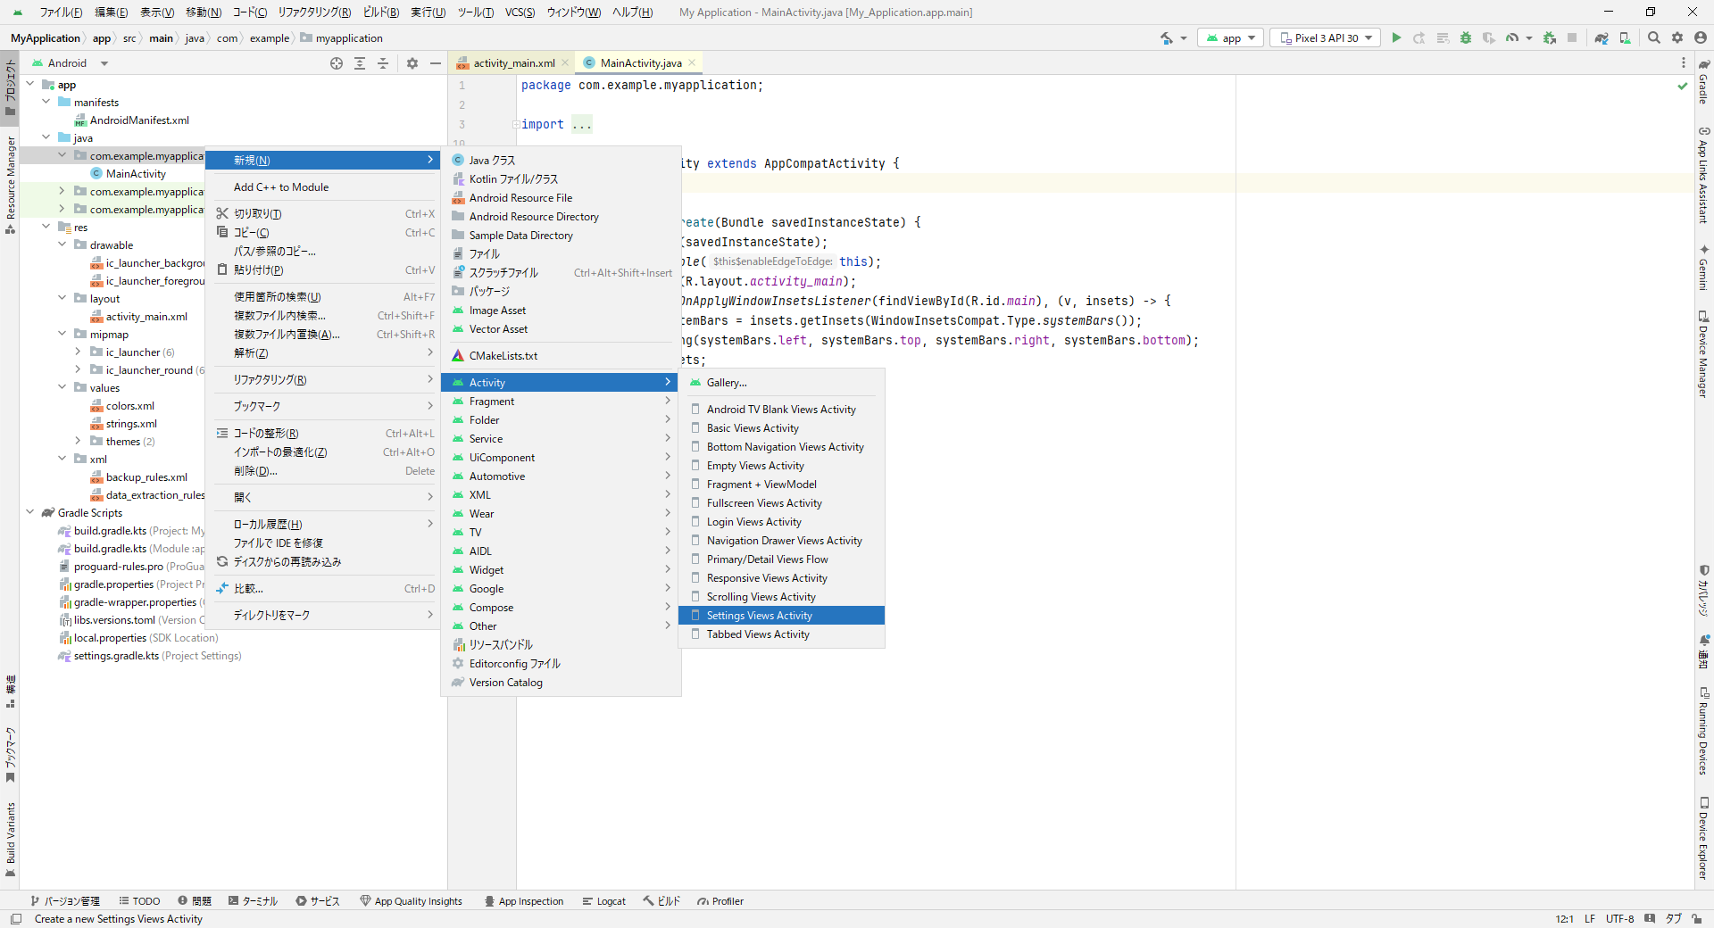1714x928 pixels.
Task: Switch to the activity_main.xml editor tab
Action: pyautogui.click(x=513, y=63)
